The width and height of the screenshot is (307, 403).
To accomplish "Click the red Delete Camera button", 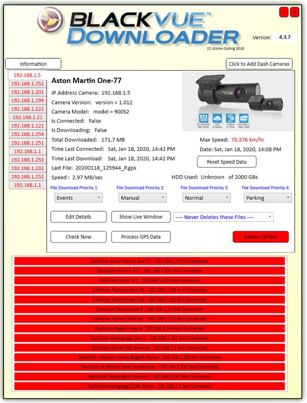I will click(261, 237).
